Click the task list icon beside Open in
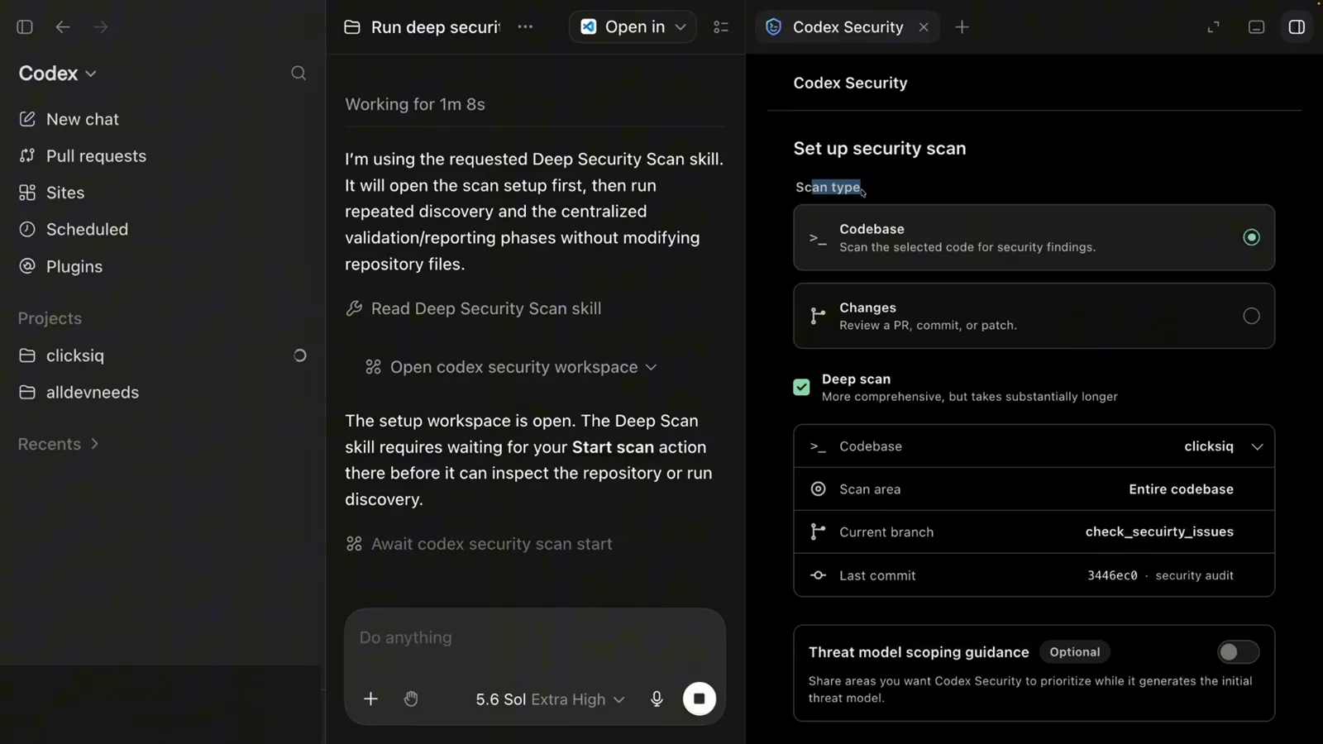Image resolution: width=1323 pixels, height=744 pixels. click(721, 27)
